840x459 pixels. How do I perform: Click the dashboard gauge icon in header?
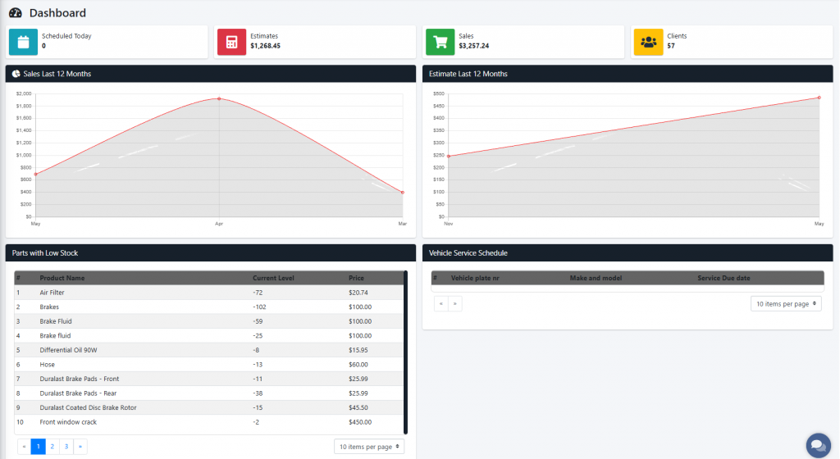pyautogui.click(x=16, y=13)
